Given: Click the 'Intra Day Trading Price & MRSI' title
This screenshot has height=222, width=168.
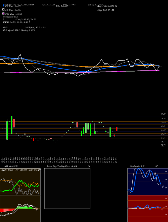Looking at the screenshot, I should (69, 166).
